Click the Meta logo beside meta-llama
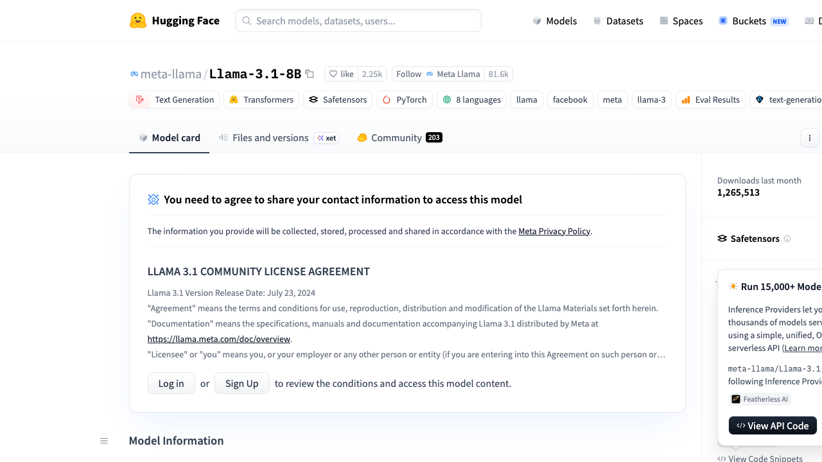This screenshot has height=462, width=822. pos(134,74)
